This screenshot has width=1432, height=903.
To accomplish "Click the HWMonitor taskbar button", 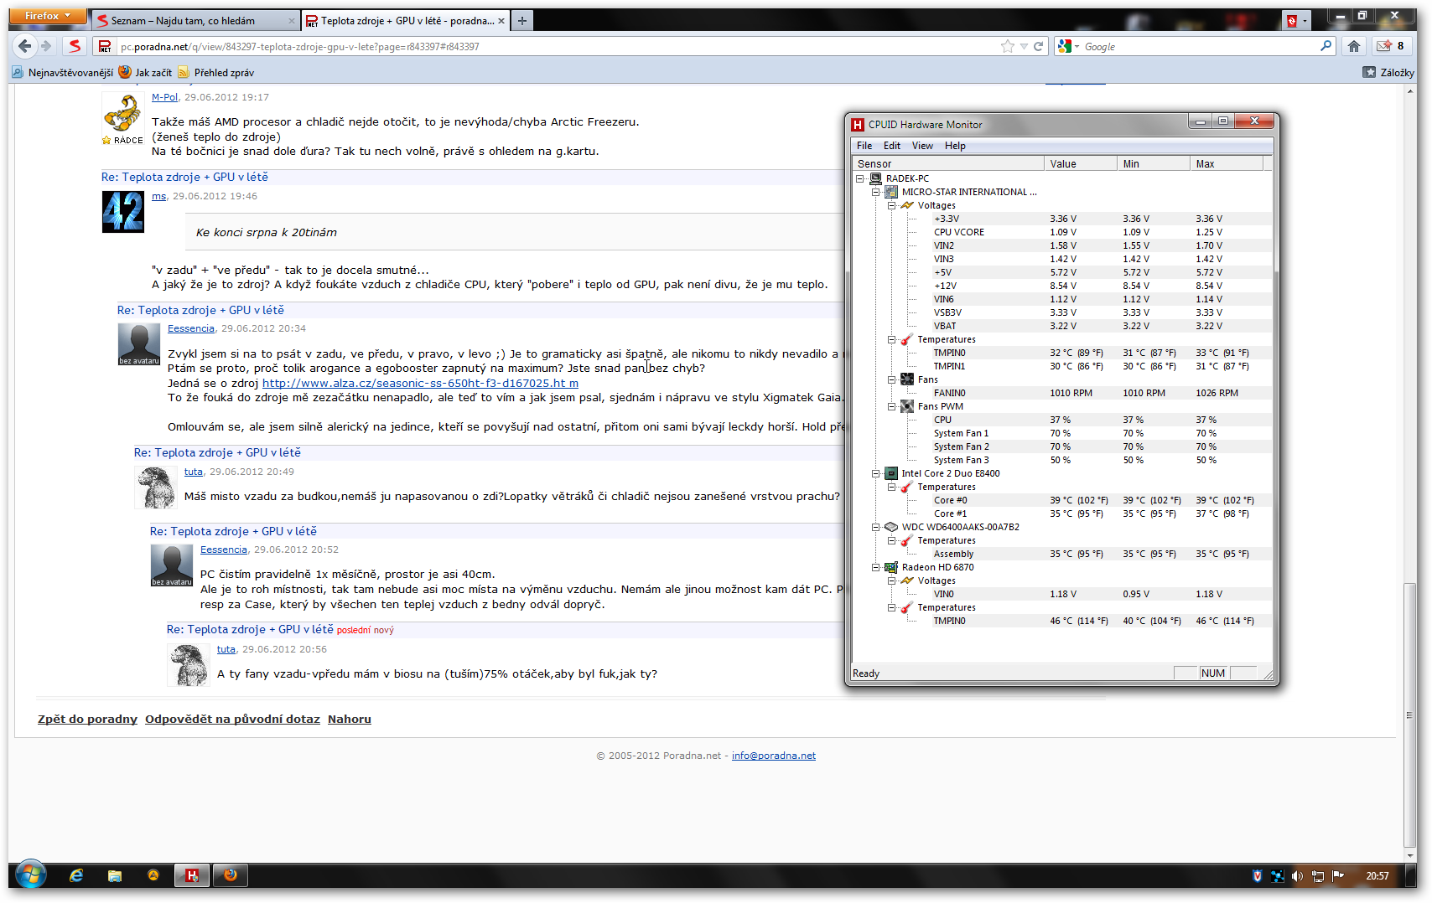I will coord(192,875).
